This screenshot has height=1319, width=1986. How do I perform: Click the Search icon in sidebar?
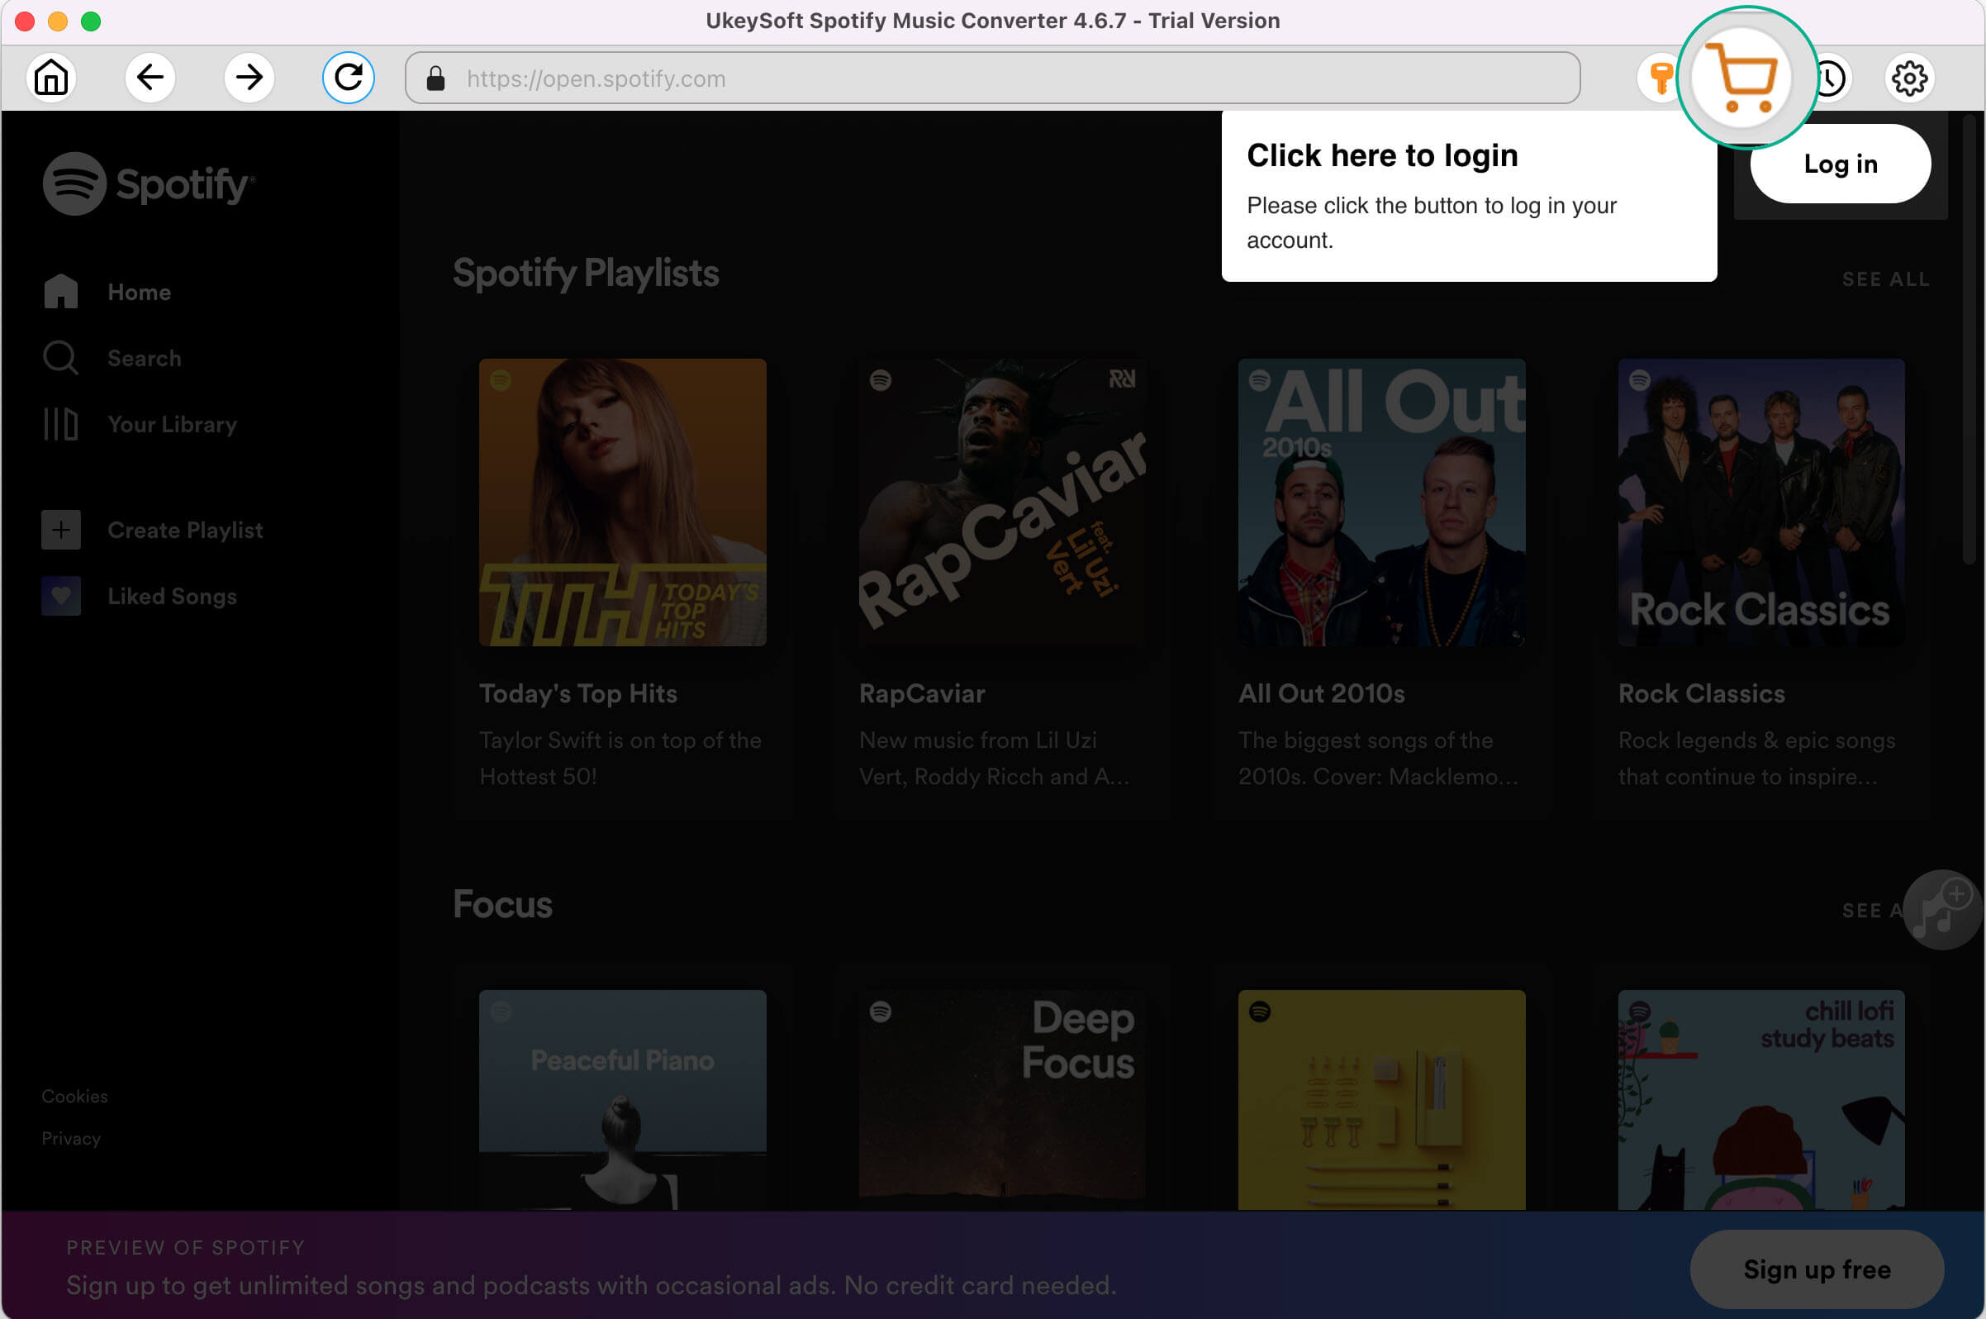[60, 358]
